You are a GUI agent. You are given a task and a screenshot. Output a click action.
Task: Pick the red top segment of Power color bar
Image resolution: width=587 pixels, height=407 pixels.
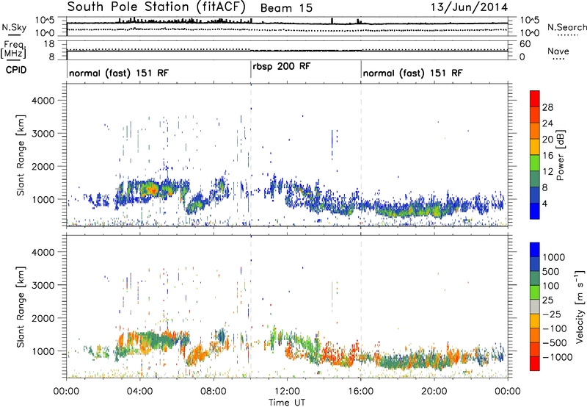(535, 98)
